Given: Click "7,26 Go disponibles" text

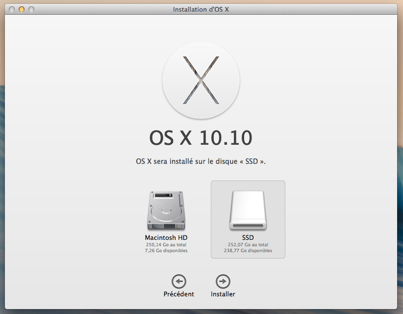Looking at the screenshot, I should [x=166, y=251].
